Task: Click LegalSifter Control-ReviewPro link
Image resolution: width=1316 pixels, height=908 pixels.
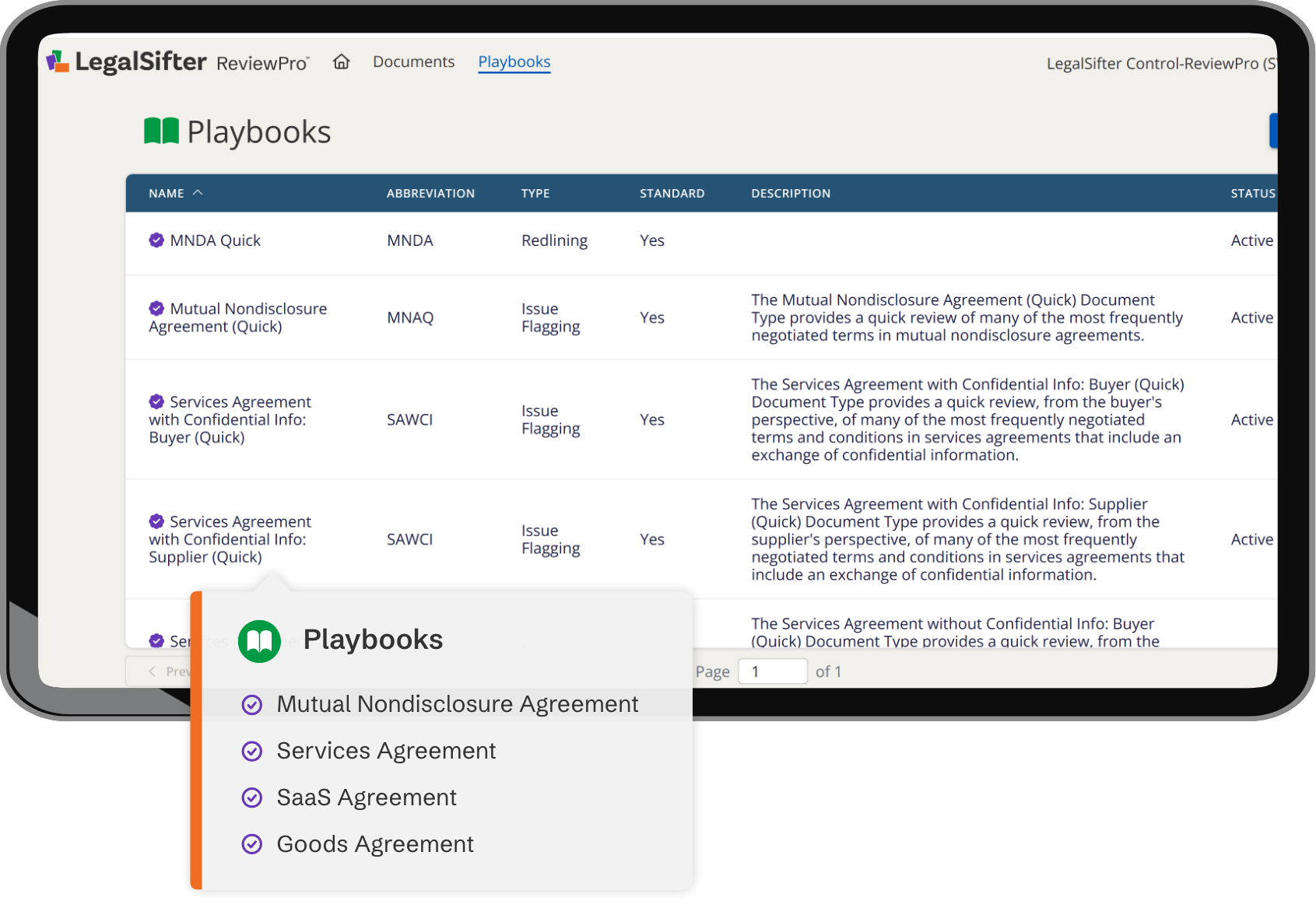Action: point(1160,63)
